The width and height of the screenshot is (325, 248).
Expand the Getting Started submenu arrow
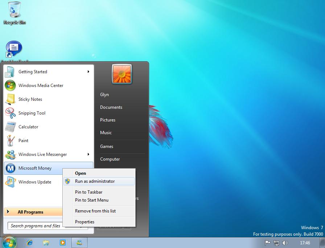[x=88, y=72]
